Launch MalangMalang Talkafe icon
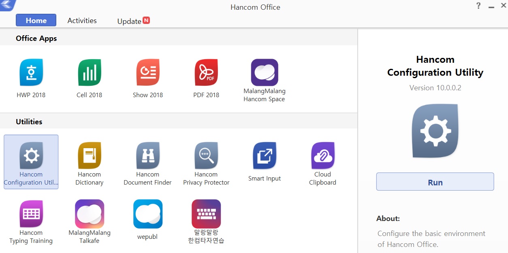 coord(90,214)
